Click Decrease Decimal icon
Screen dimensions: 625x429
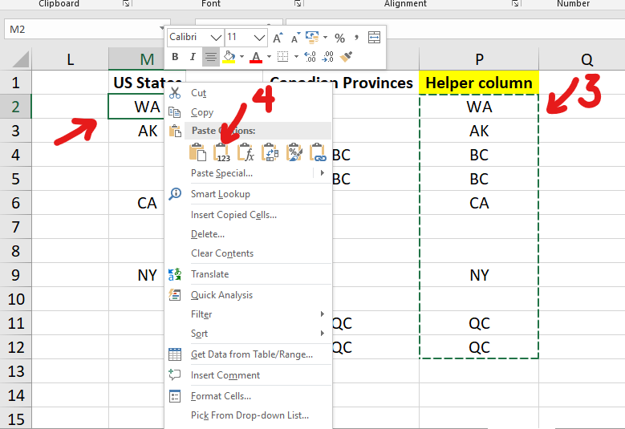327,57
